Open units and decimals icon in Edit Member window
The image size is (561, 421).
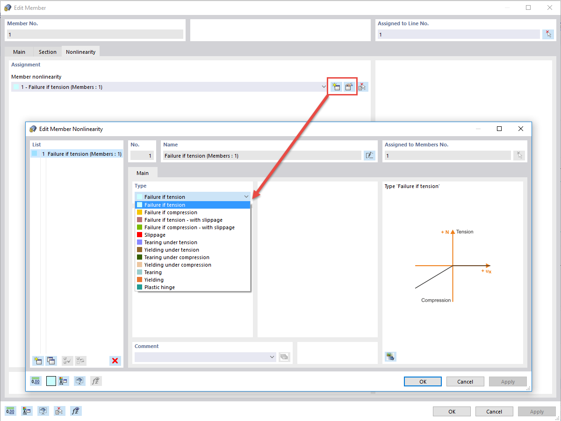(10, 411)
